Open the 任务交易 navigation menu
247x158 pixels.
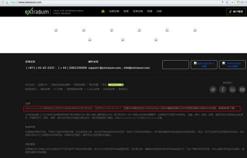138,11
